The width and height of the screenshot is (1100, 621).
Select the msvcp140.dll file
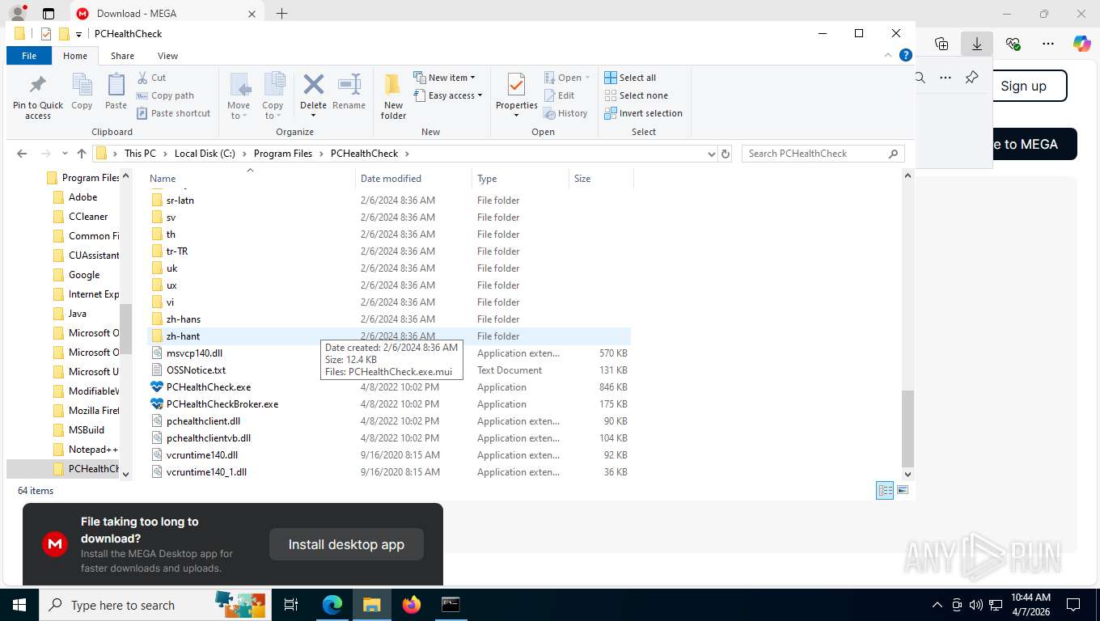(x=194, y=353)
